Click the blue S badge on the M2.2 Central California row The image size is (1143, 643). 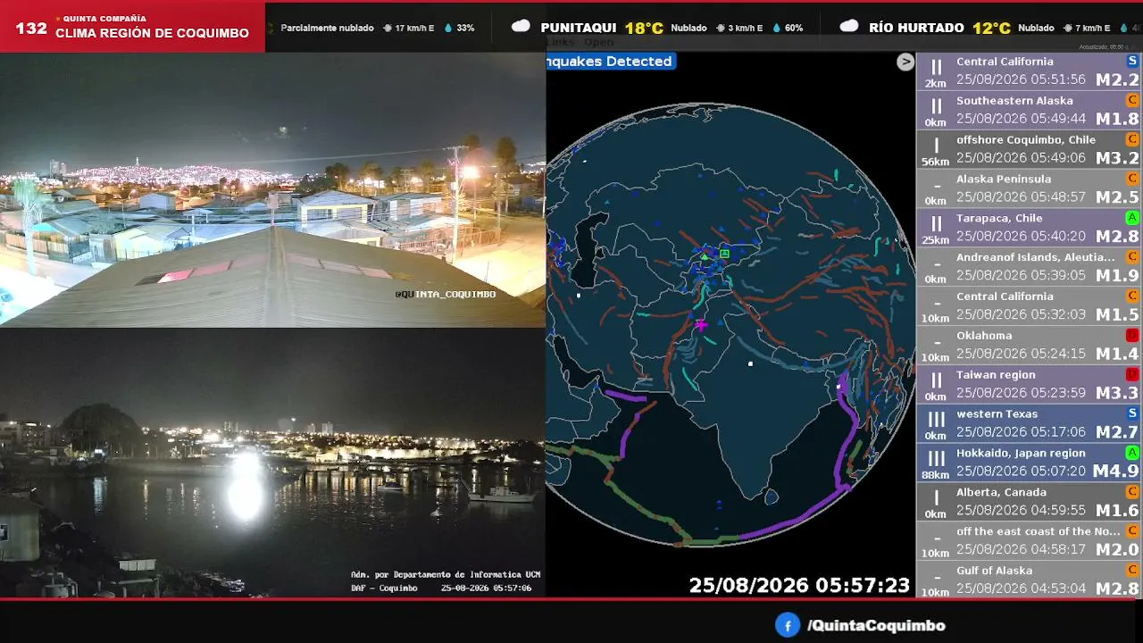[x=1132, y=61]
